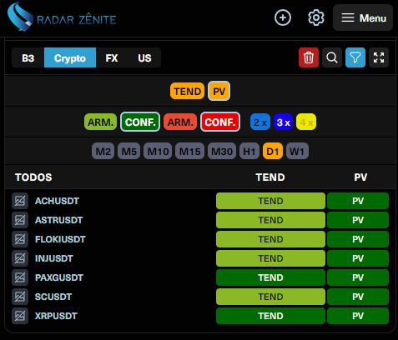Click chart icon beside ACHUSDT
The height and width of the screenshot is (340, 398).
(20, 201)
